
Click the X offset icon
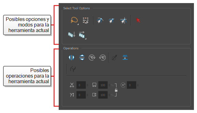pyautogui.click(x=72, y=85)
